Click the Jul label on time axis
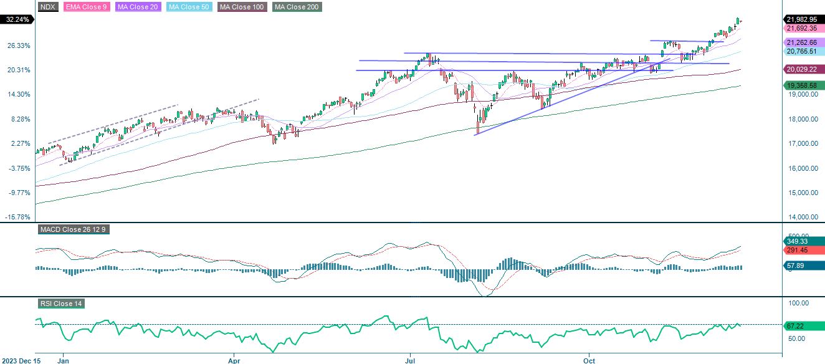The image size is (825, 364). (x=409, y=360)
